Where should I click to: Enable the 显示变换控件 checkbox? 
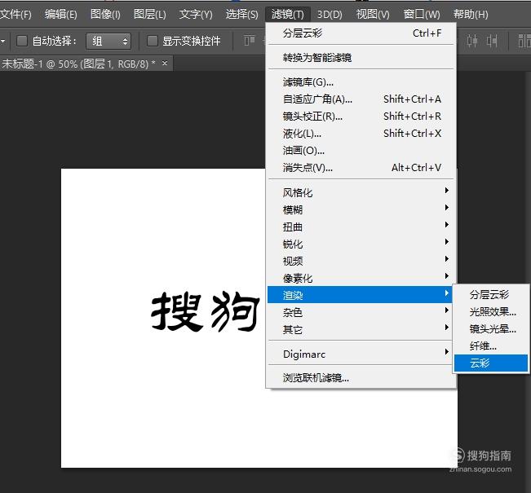click(153, 41)
